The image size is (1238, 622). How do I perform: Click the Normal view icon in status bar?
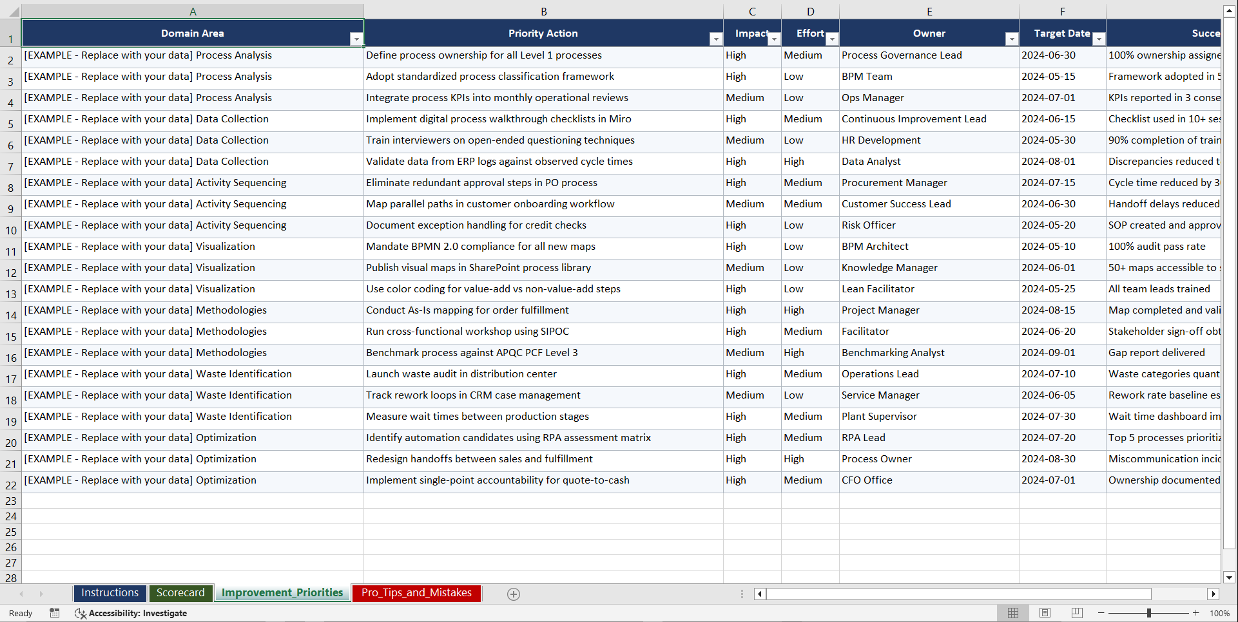[x=1013, y=612]
